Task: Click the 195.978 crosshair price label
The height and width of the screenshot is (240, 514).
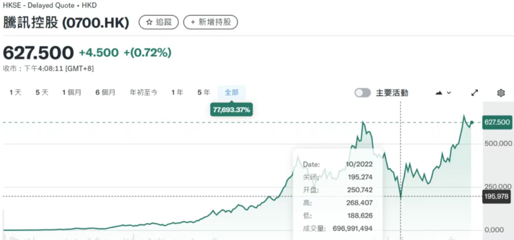Action: coord(497,196)
